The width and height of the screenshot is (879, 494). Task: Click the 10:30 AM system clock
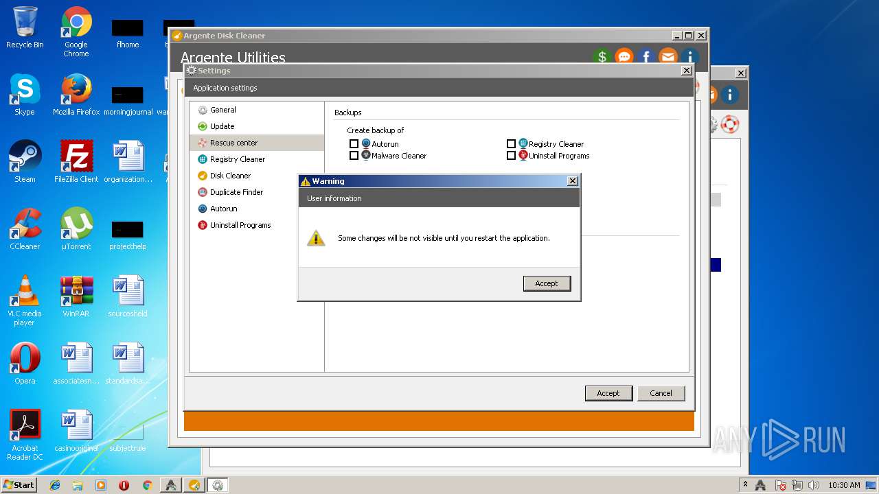(844, 485)
